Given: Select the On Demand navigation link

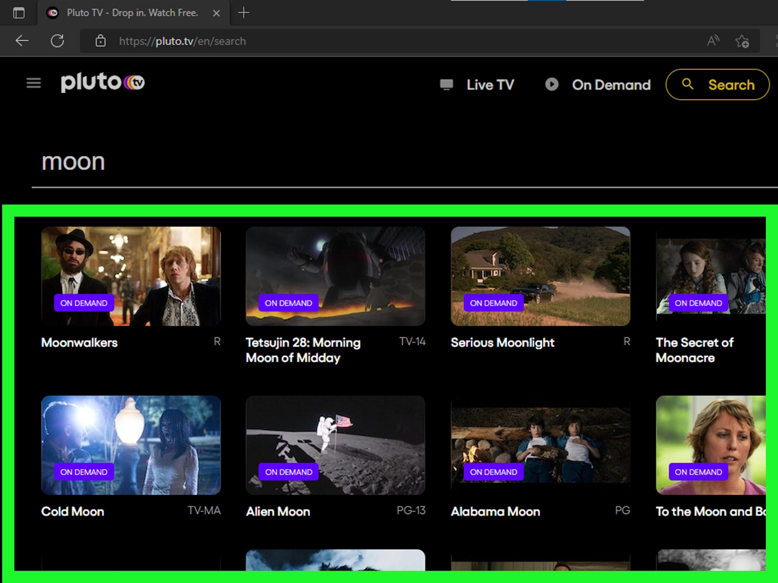Looking at the screenshot, I should (x=611, y=85).
